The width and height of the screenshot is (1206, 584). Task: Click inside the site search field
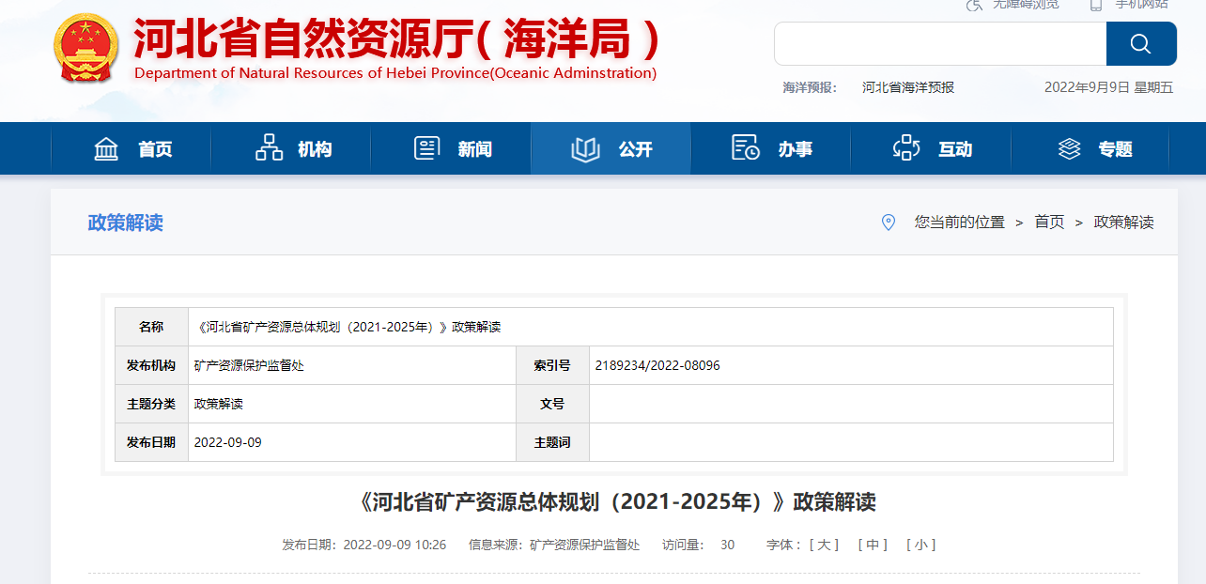pos(940,43)
